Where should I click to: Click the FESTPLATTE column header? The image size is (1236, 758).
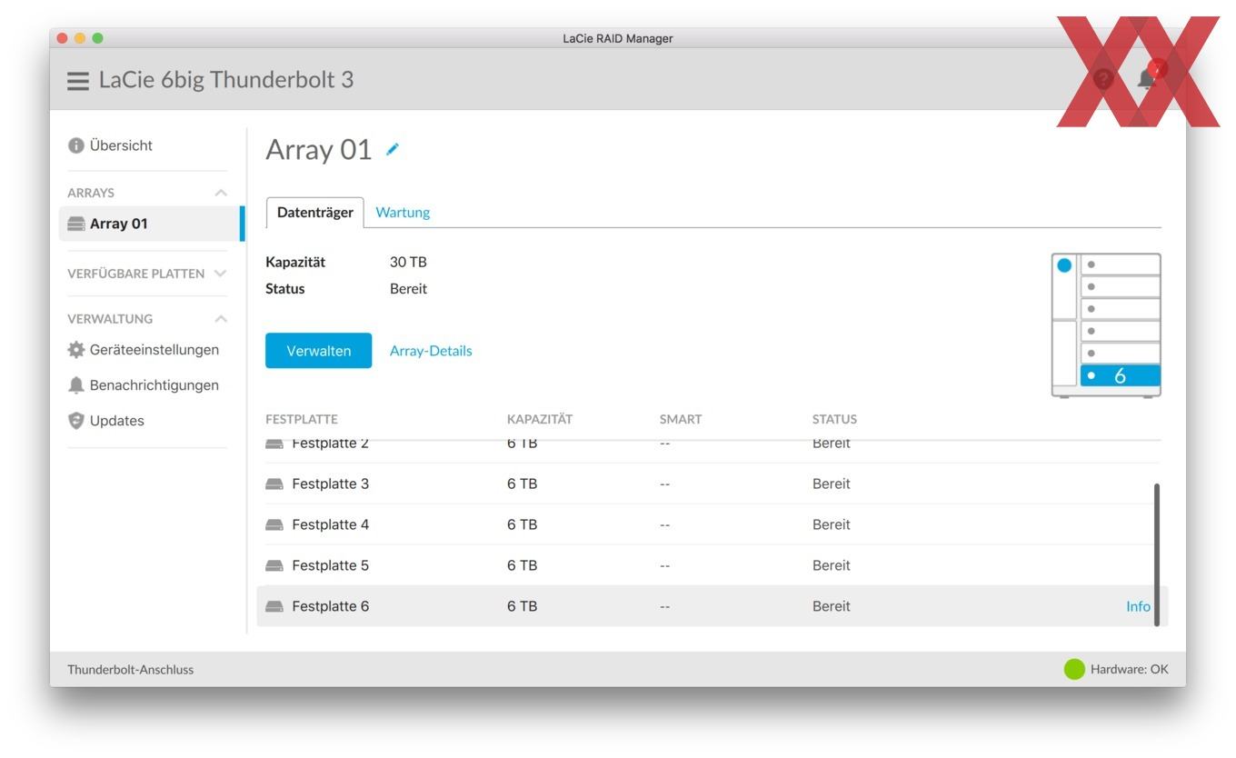pyautogui.click(x=302, y=419)
